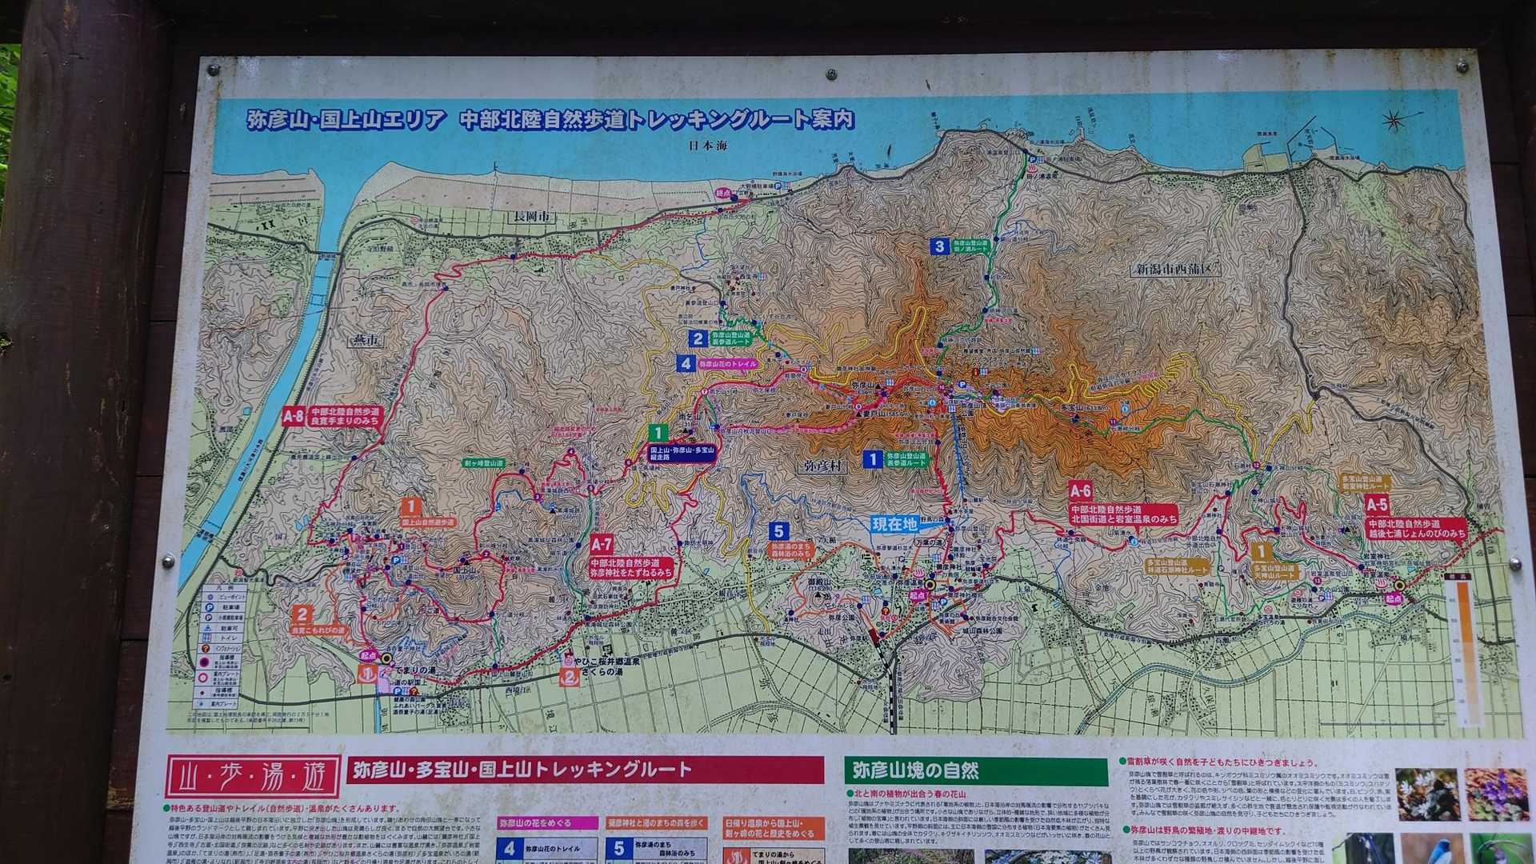Click the 現在地 current location label

pos(894,525)
